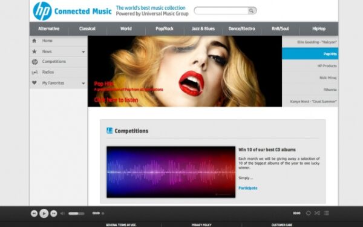Open the Dance/Electro genre tab
The image size is (363, 227).
(241, 28)
